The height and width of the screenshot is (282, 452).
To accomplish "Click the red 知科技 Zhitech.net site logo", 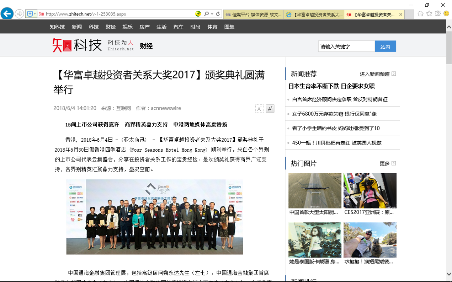I will tap(93, 45).
